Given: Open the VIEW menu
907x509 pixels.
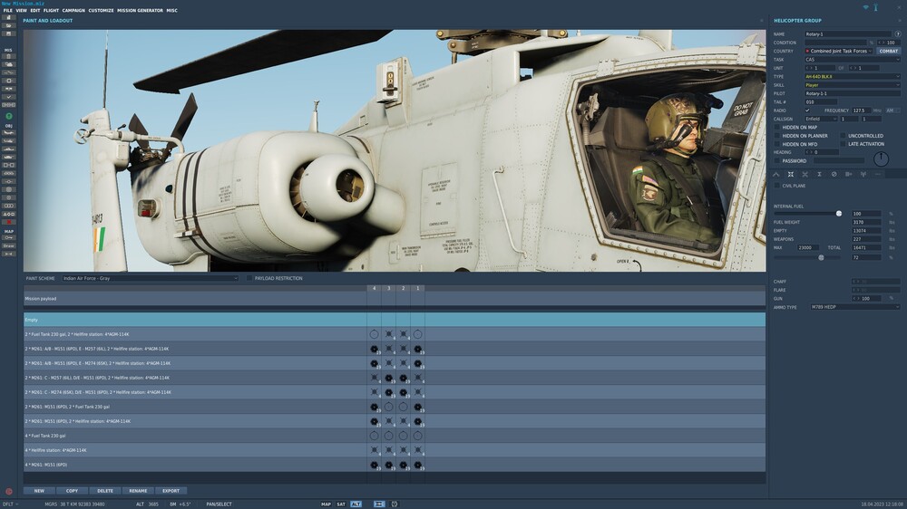Looking at the screenshot, I should pyautogui.click(x=22, y=10).
